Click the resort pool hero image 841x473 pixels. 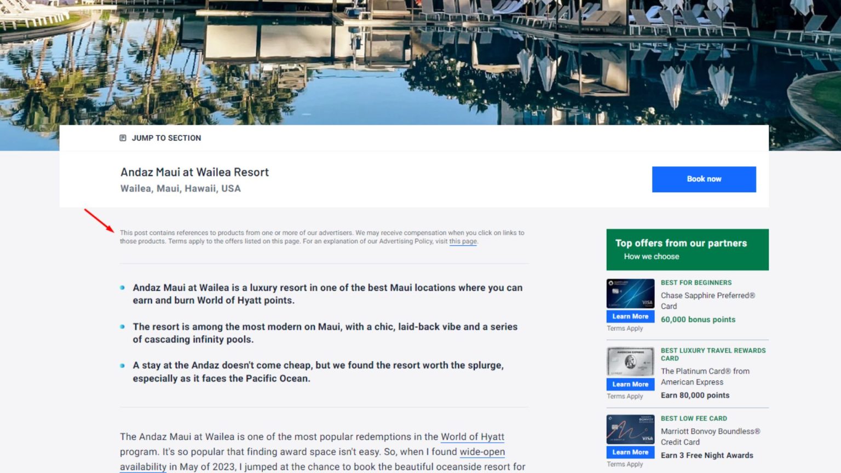click(x=420, y=60)
